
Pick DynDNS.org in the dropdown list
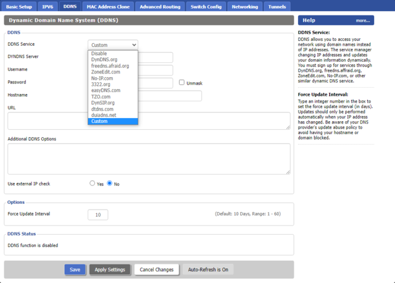(113, 59)
